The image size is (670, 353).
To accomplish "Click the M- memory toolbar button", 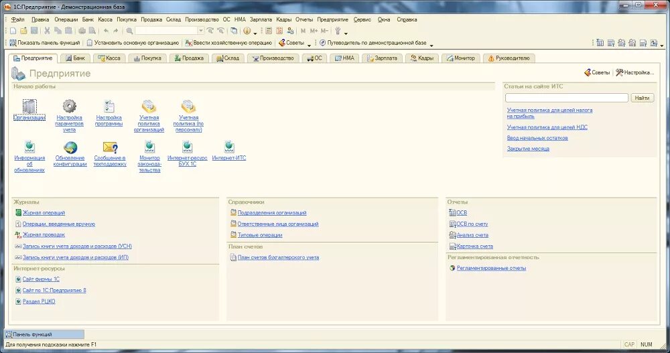I will (324, 31).
